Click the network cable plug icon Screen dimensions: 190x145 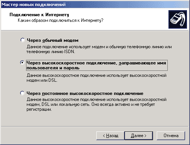178,19
